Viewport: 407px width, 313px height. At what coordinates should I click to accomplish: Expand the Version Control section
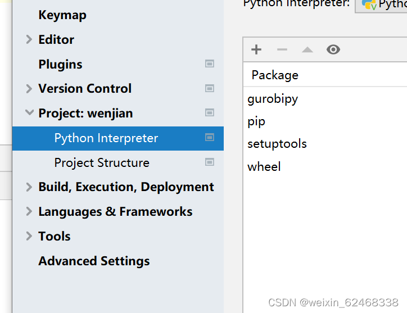(29, 88)
